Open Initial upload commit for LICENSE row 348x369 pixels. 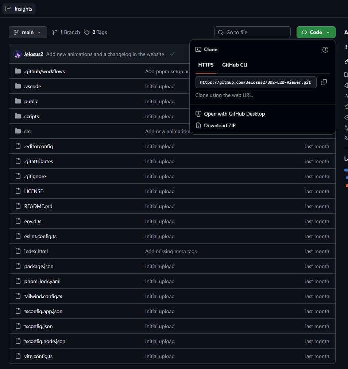click(x=160, y=192)
